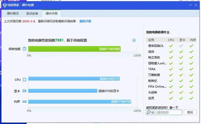The width and height of the screenshot is (201, 124).
Task: Click the CPU chip icon
Action: tap(24, 80)
